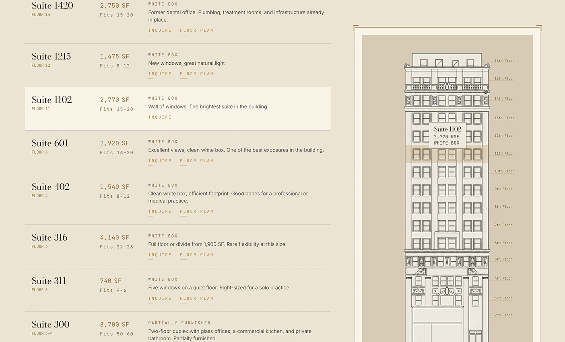Click the 5th Floor label
Viewport: 565px width, 342px height.
coord(503,260)
